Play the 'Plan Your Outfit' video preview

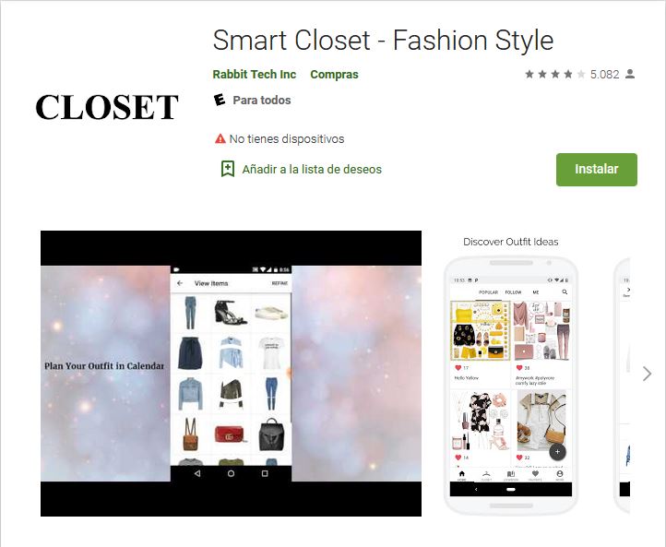click(231, 374)
